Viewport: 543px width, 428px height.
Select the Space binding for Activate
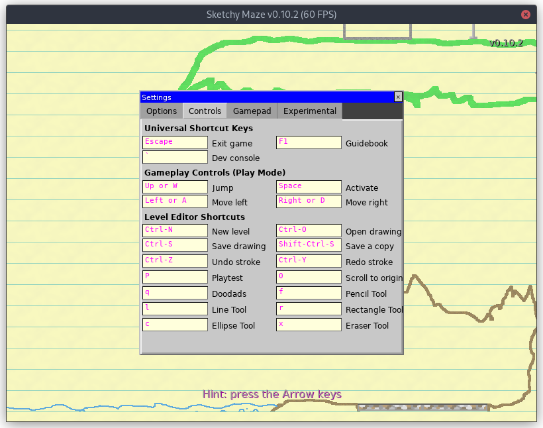click(x=309, y=187)
